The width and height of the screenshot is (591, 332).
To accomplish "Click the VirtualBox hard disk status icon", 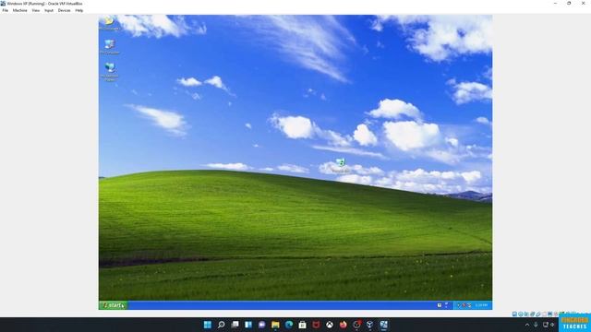I will [514, 314].
